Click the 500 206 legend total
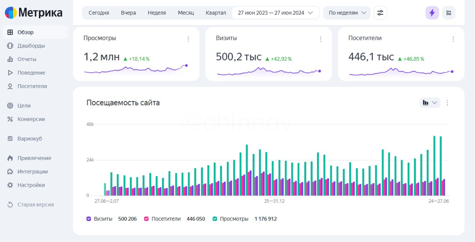 point(127,219)
